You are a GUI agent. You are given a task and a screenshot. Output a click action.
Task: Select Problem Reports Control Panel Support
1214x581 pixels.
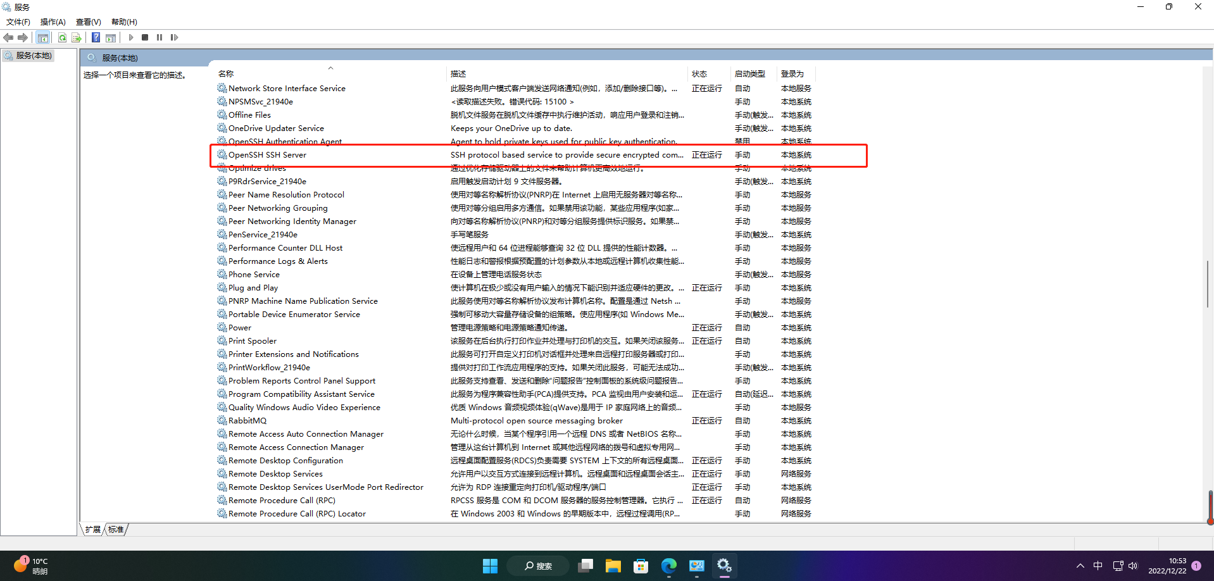[515, 380]
